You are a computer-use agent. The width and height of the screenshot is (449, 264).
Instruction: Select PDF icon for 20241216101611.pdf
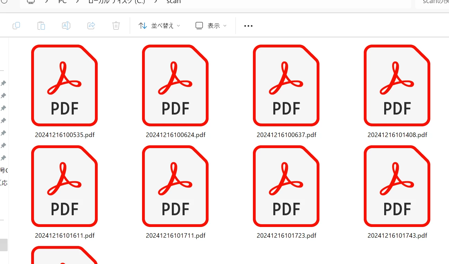(64, 186)
